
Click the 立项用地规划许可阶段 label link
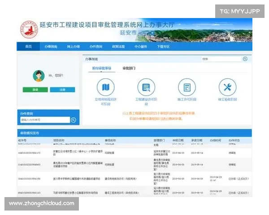(106, 102)
